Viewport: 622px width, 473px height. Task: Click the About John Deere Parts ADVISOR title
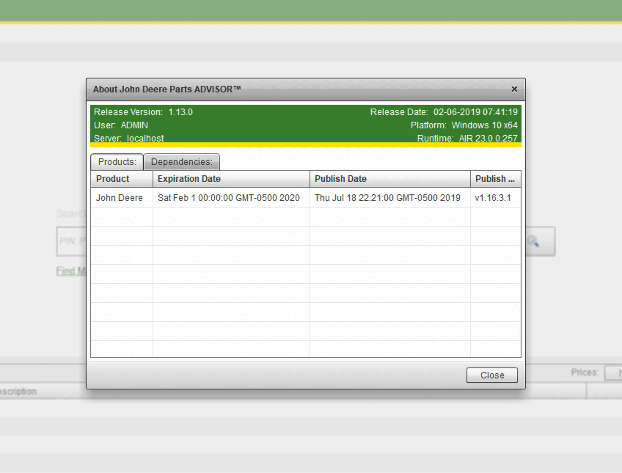167,89
